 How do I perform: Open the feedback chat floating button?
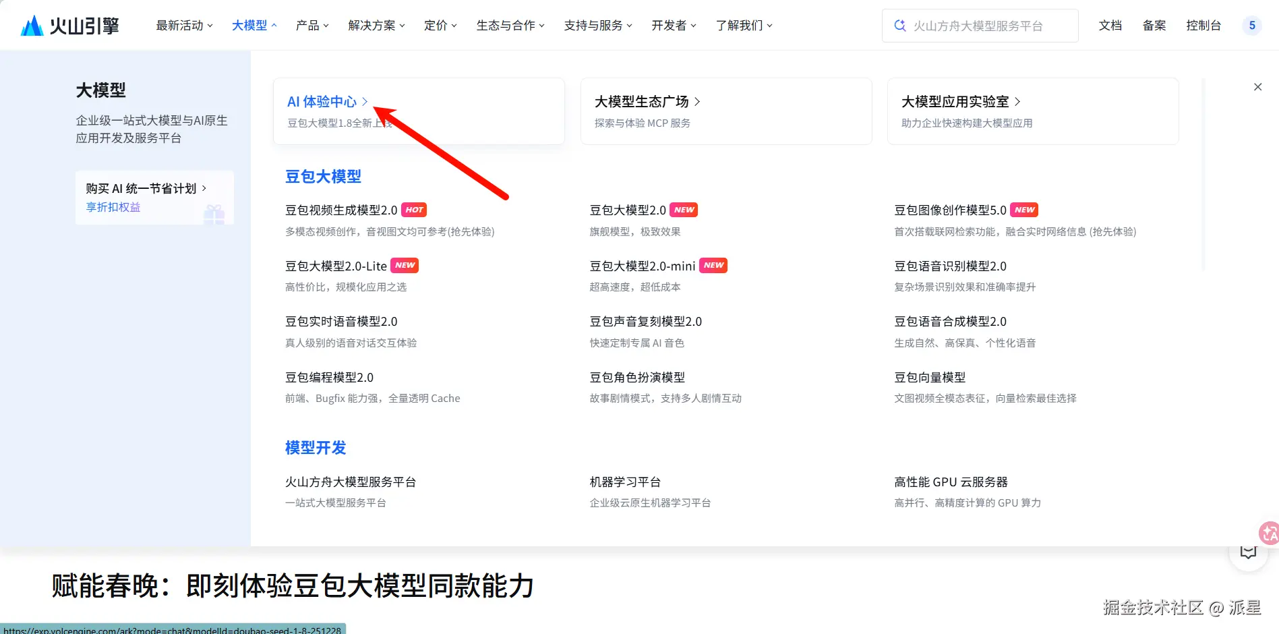1249,554
